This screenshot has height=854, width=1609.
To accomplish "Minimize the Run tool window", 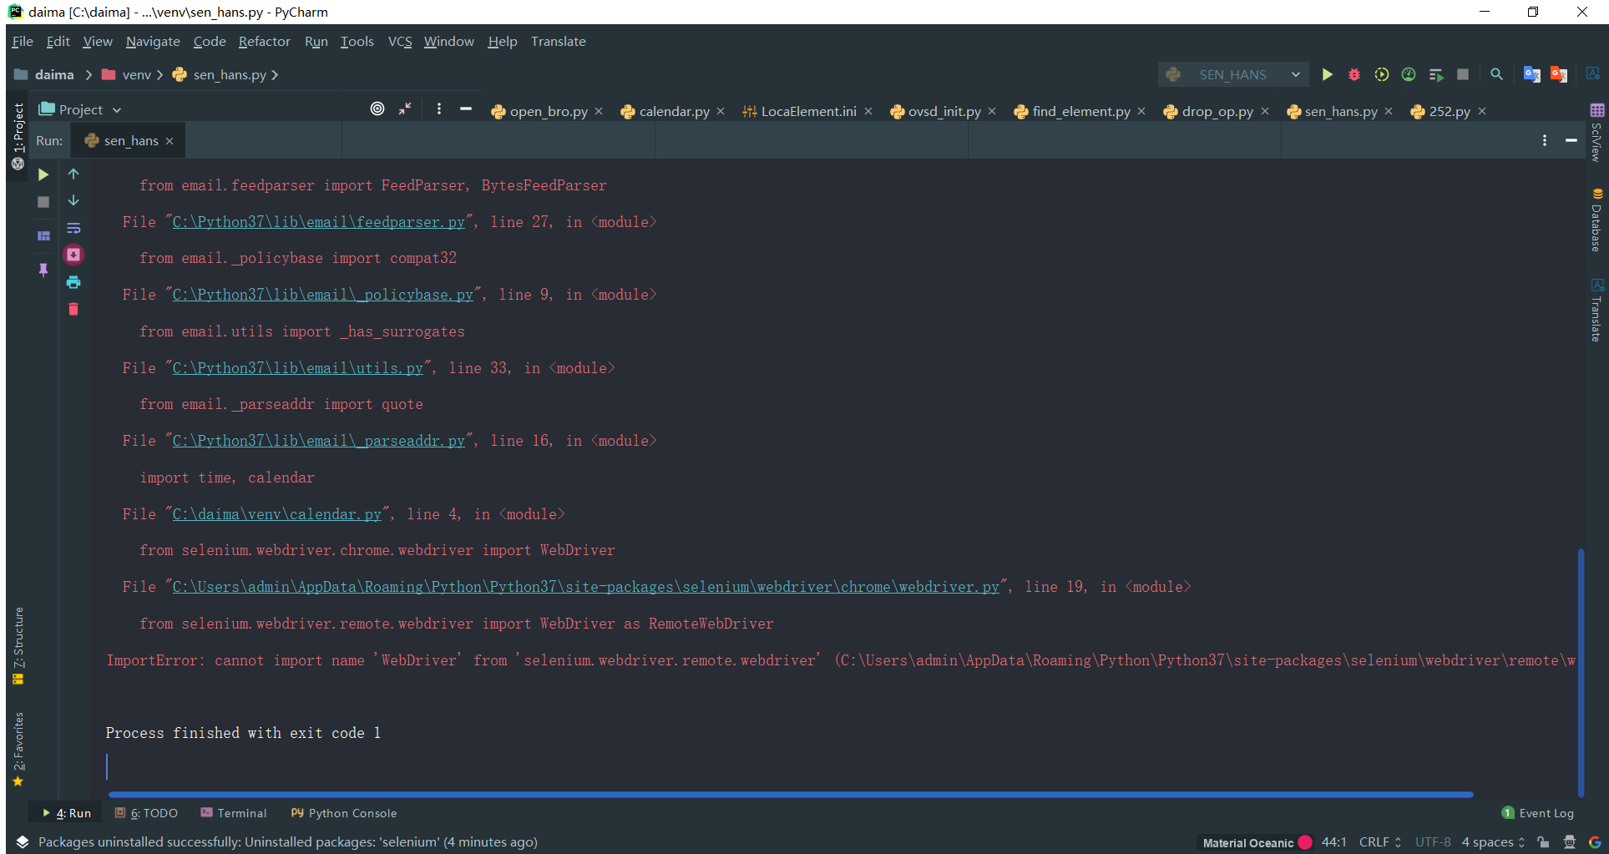I will pyautogui.click(x=1571, y=140).
